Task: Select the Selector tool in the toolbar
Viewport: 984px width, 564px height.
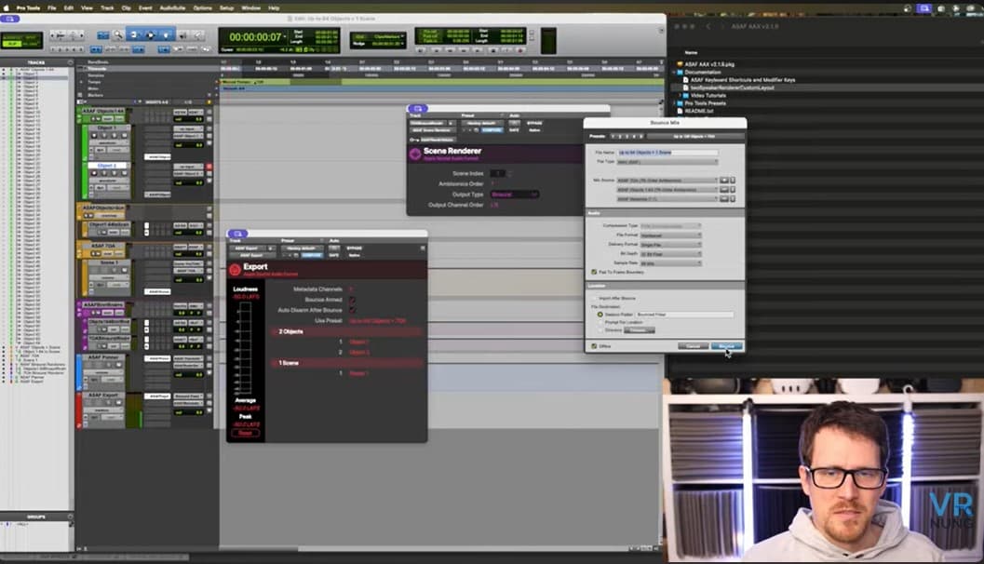Action: pyautogui.click(x=149, y=34)
